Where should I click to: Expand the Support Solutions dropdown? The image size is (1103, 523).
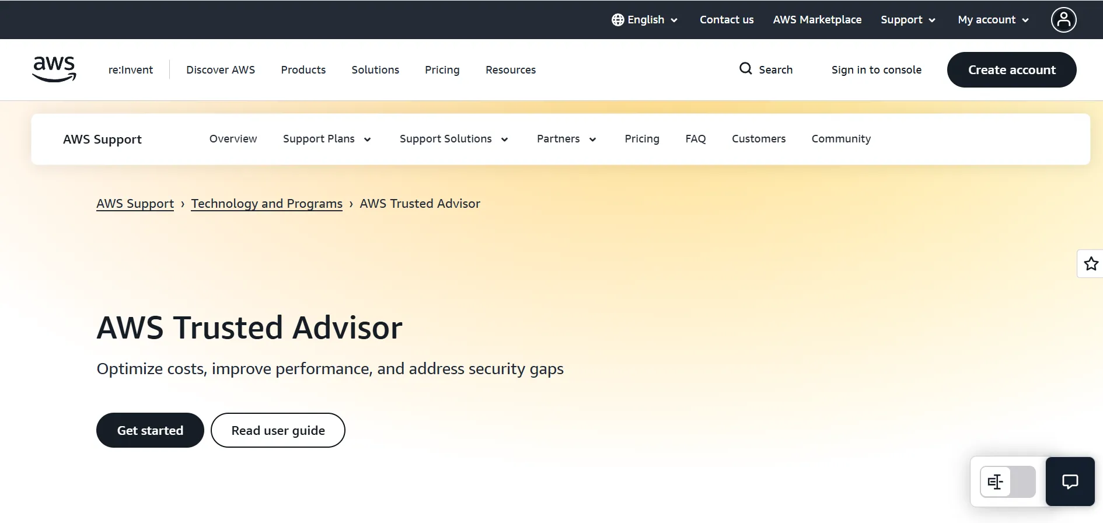pyautogui.click(x=454, y=139)
